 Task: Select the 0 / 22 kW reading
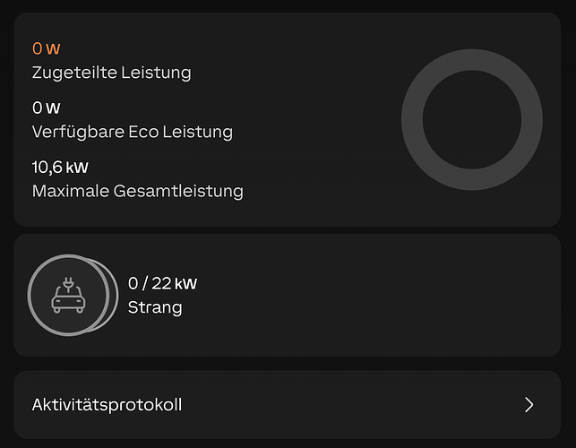point(162,283)
